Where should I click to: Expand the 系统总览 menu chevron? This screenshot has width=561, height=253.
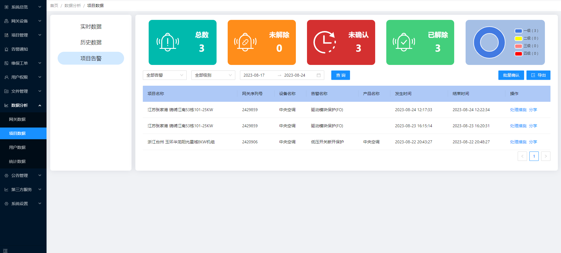(x=40, y=7)
